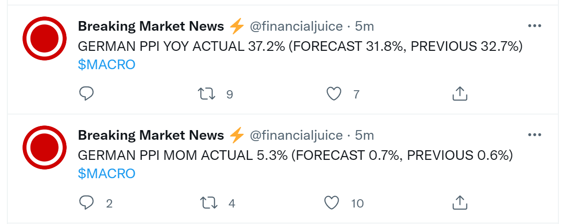Screen dimensions: 563x224
Task: Open more options on the PPI MOM tweet
Action: click(534, 135)
